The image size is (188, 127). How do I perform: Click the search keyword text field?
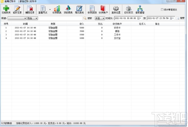[x=60, y=18]
